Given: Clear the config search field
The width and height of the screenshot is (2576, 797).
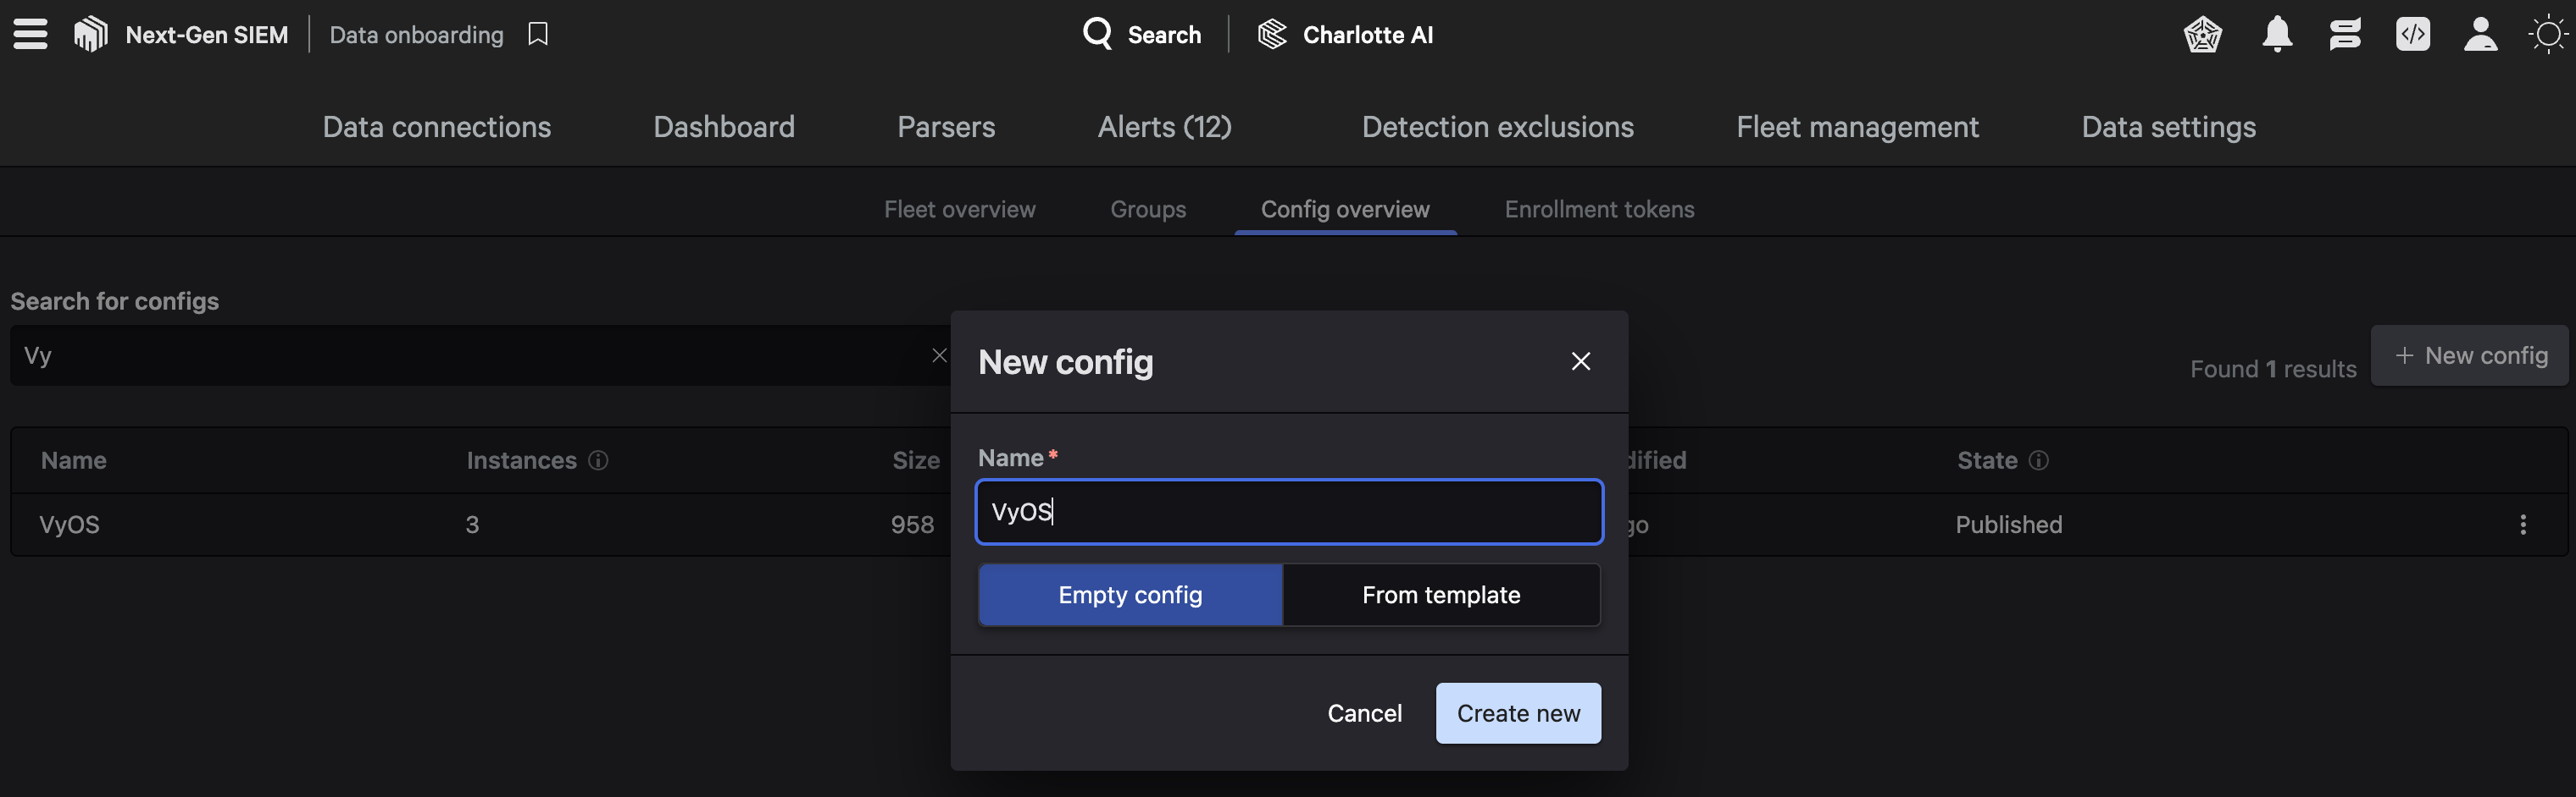Looking at the screenshot, I should (938, 355).
